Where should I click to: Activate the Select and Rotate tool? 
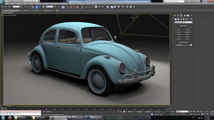coord(40,7)
